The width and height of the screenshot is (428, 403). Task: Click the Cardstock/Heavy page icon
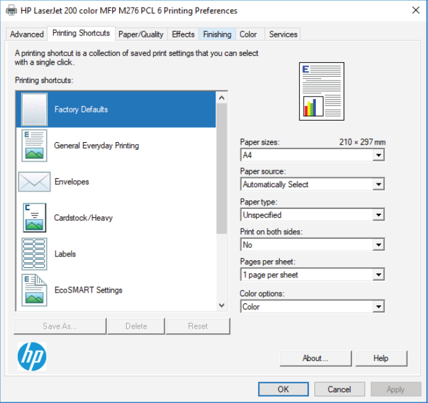34,218
